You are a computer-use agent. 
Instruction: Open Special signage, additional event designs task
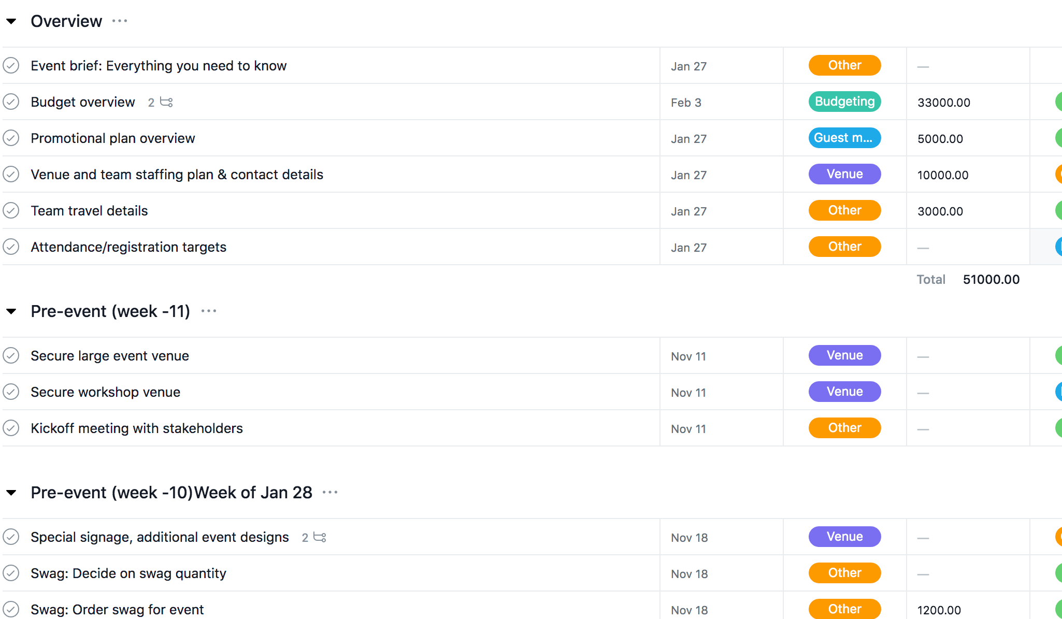pos(160,537)
